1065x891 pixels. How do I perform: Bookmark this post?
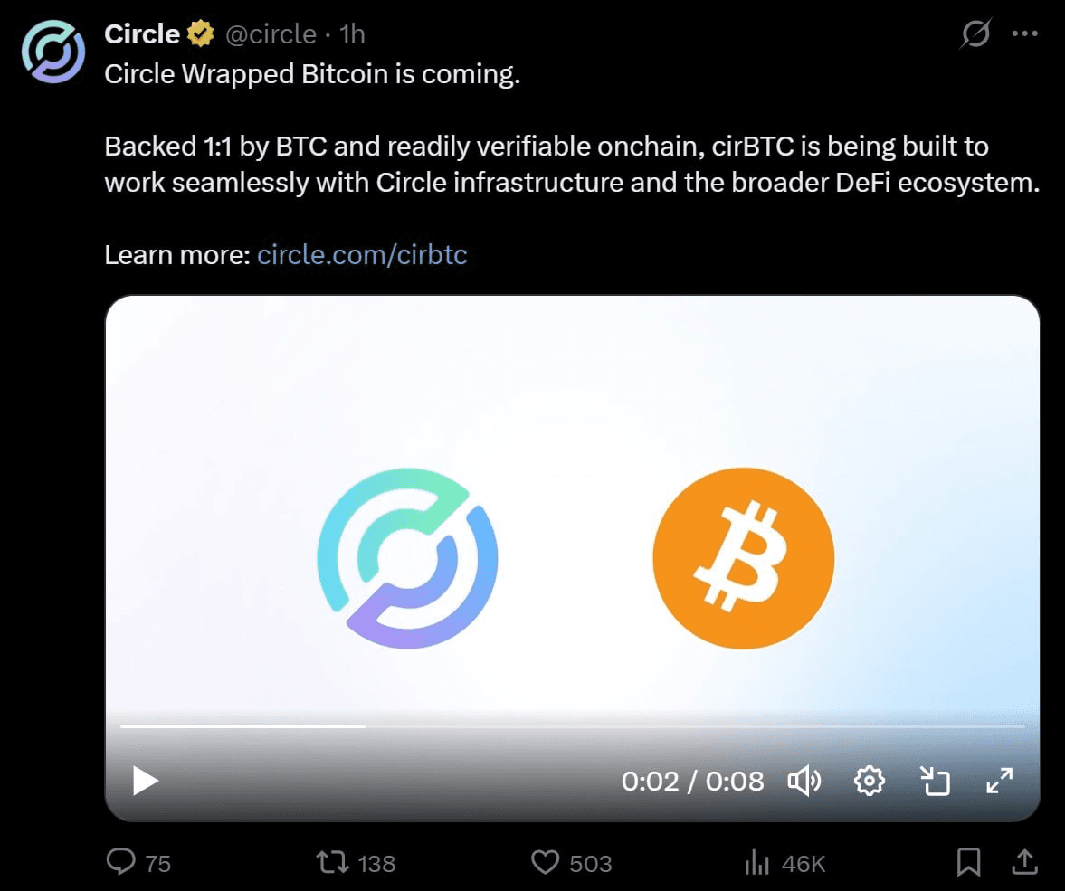pos(968,862)
